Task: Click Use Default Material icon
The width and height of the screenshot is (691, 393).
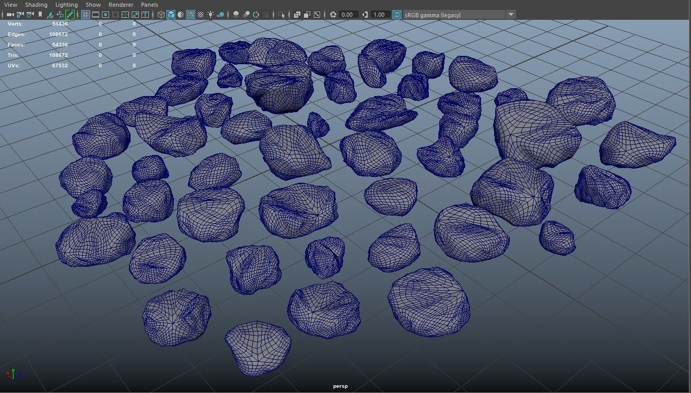Action: point(181,15)
